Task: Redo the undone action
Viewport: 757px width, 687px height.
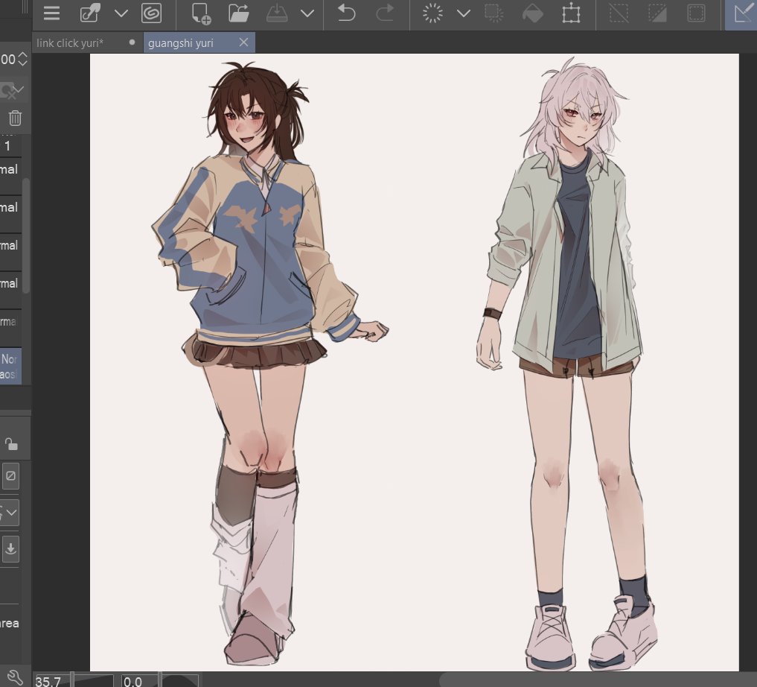Action: pyautogui.click(x=385, y=13)
